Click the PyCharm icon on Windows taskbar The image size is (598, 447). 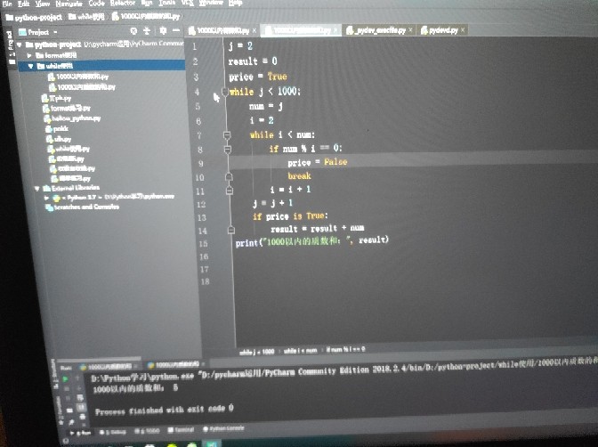pyautogui.click(x=211, y=444)
